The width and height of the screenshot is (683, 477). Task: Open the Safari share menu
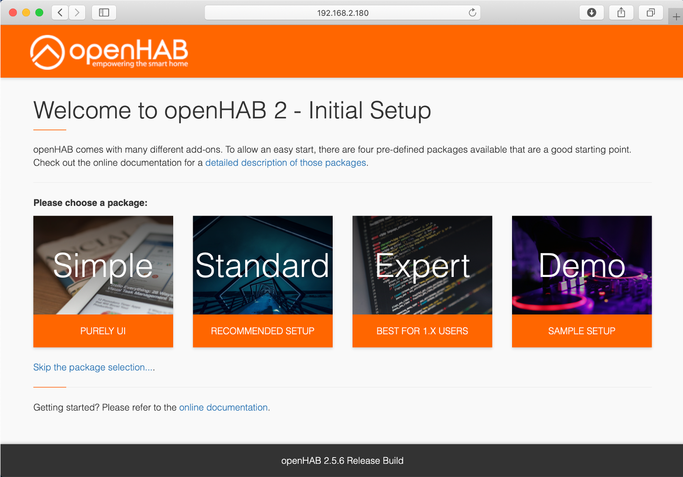pos(621,12)
